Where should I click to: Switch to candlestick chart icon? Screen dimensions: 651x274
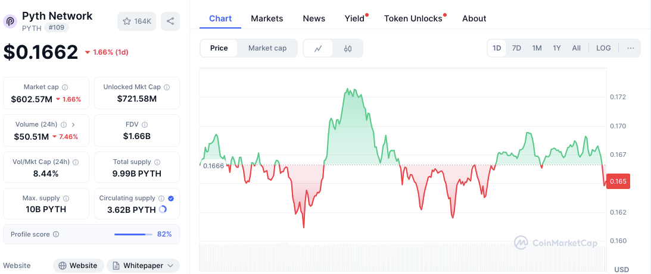[348, 48]
